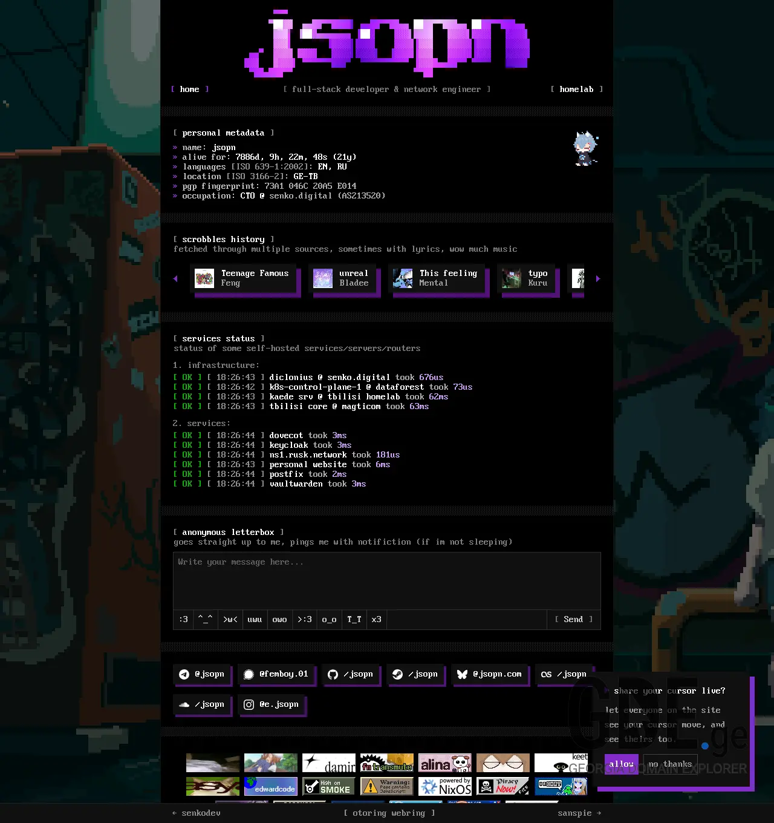The width and height of the screenshot is (774, 823).
Task: Open the homelab navigation link
Action: [577, 89]
